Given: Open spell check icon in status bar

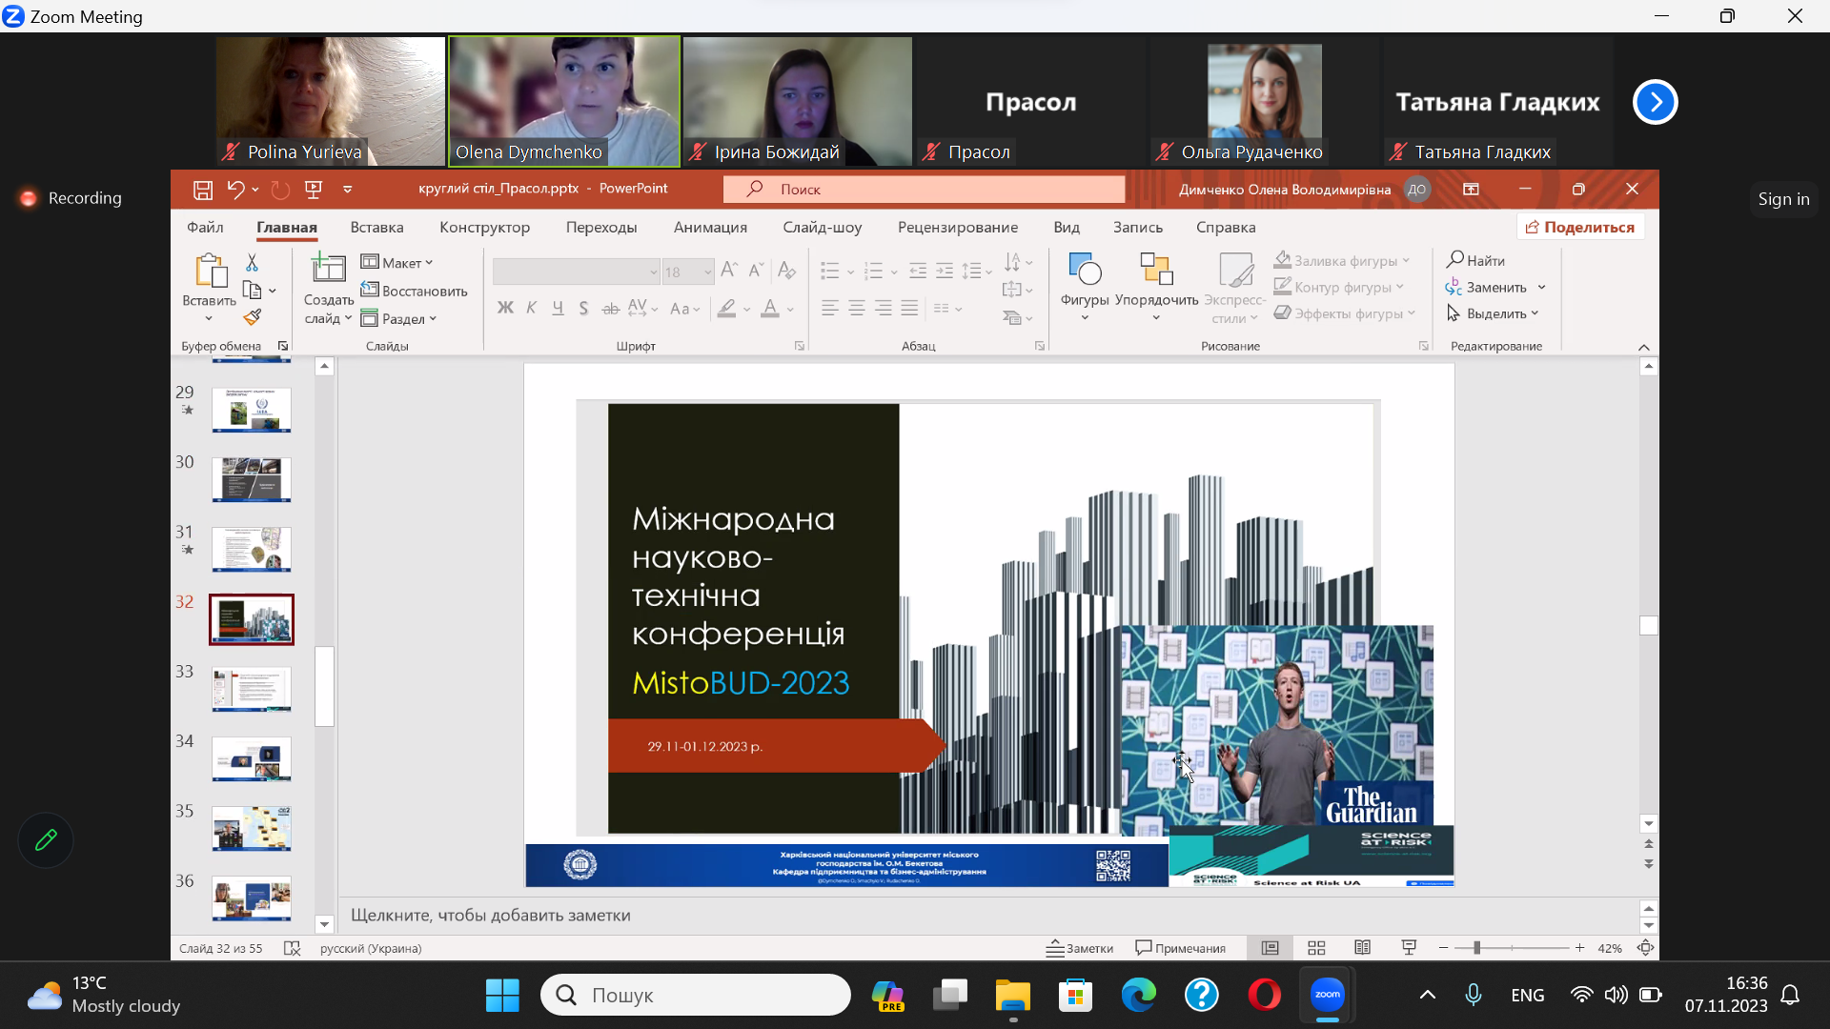Looking at the screenshot, I should (293, 948).
